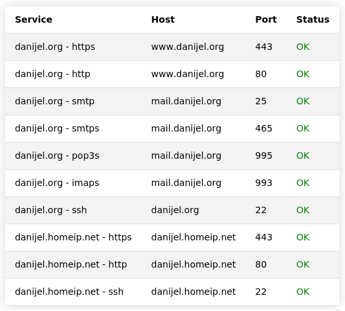
Task: Click the www.danijel.org host on port 443
Action: click(x=188, y=47)
